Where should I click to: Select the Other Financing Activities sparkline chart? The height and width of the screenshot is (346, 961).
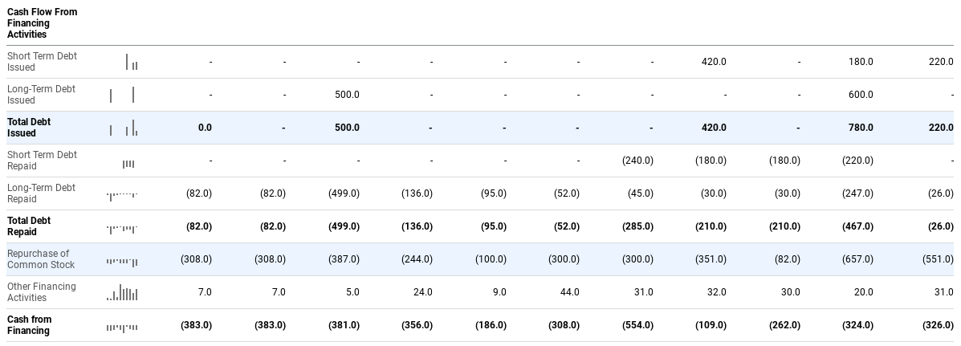click(x=122, y=293)
